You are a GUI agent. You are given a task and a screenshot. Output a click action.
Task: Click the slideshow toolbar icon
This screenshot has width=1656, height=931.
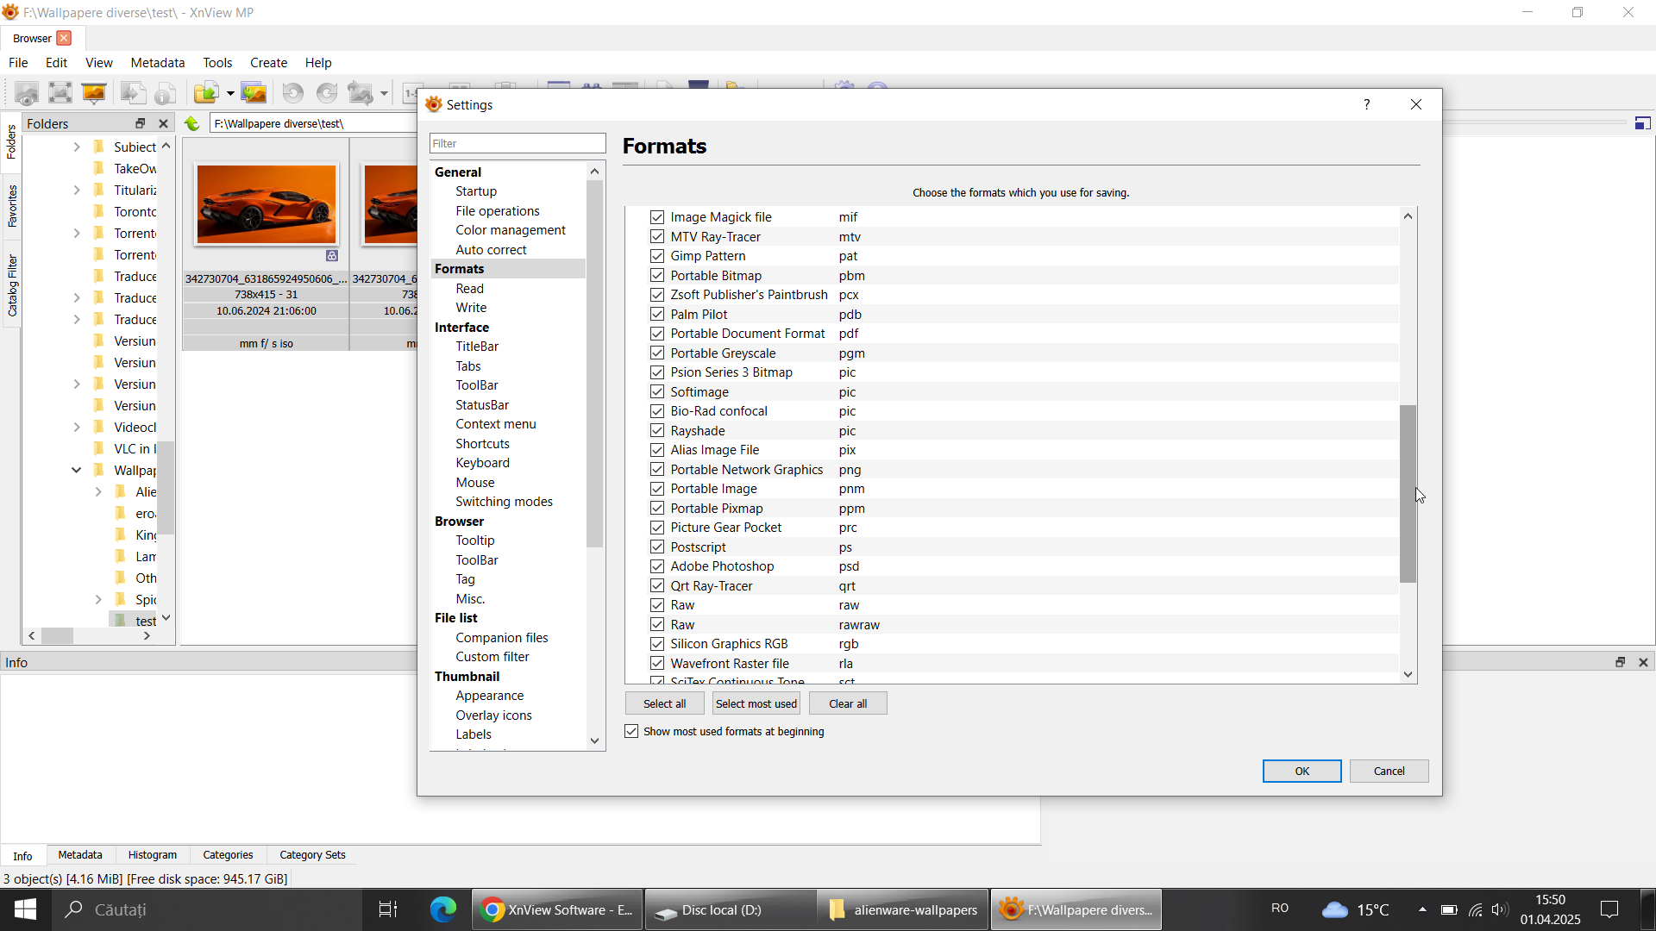pos(94,93)
